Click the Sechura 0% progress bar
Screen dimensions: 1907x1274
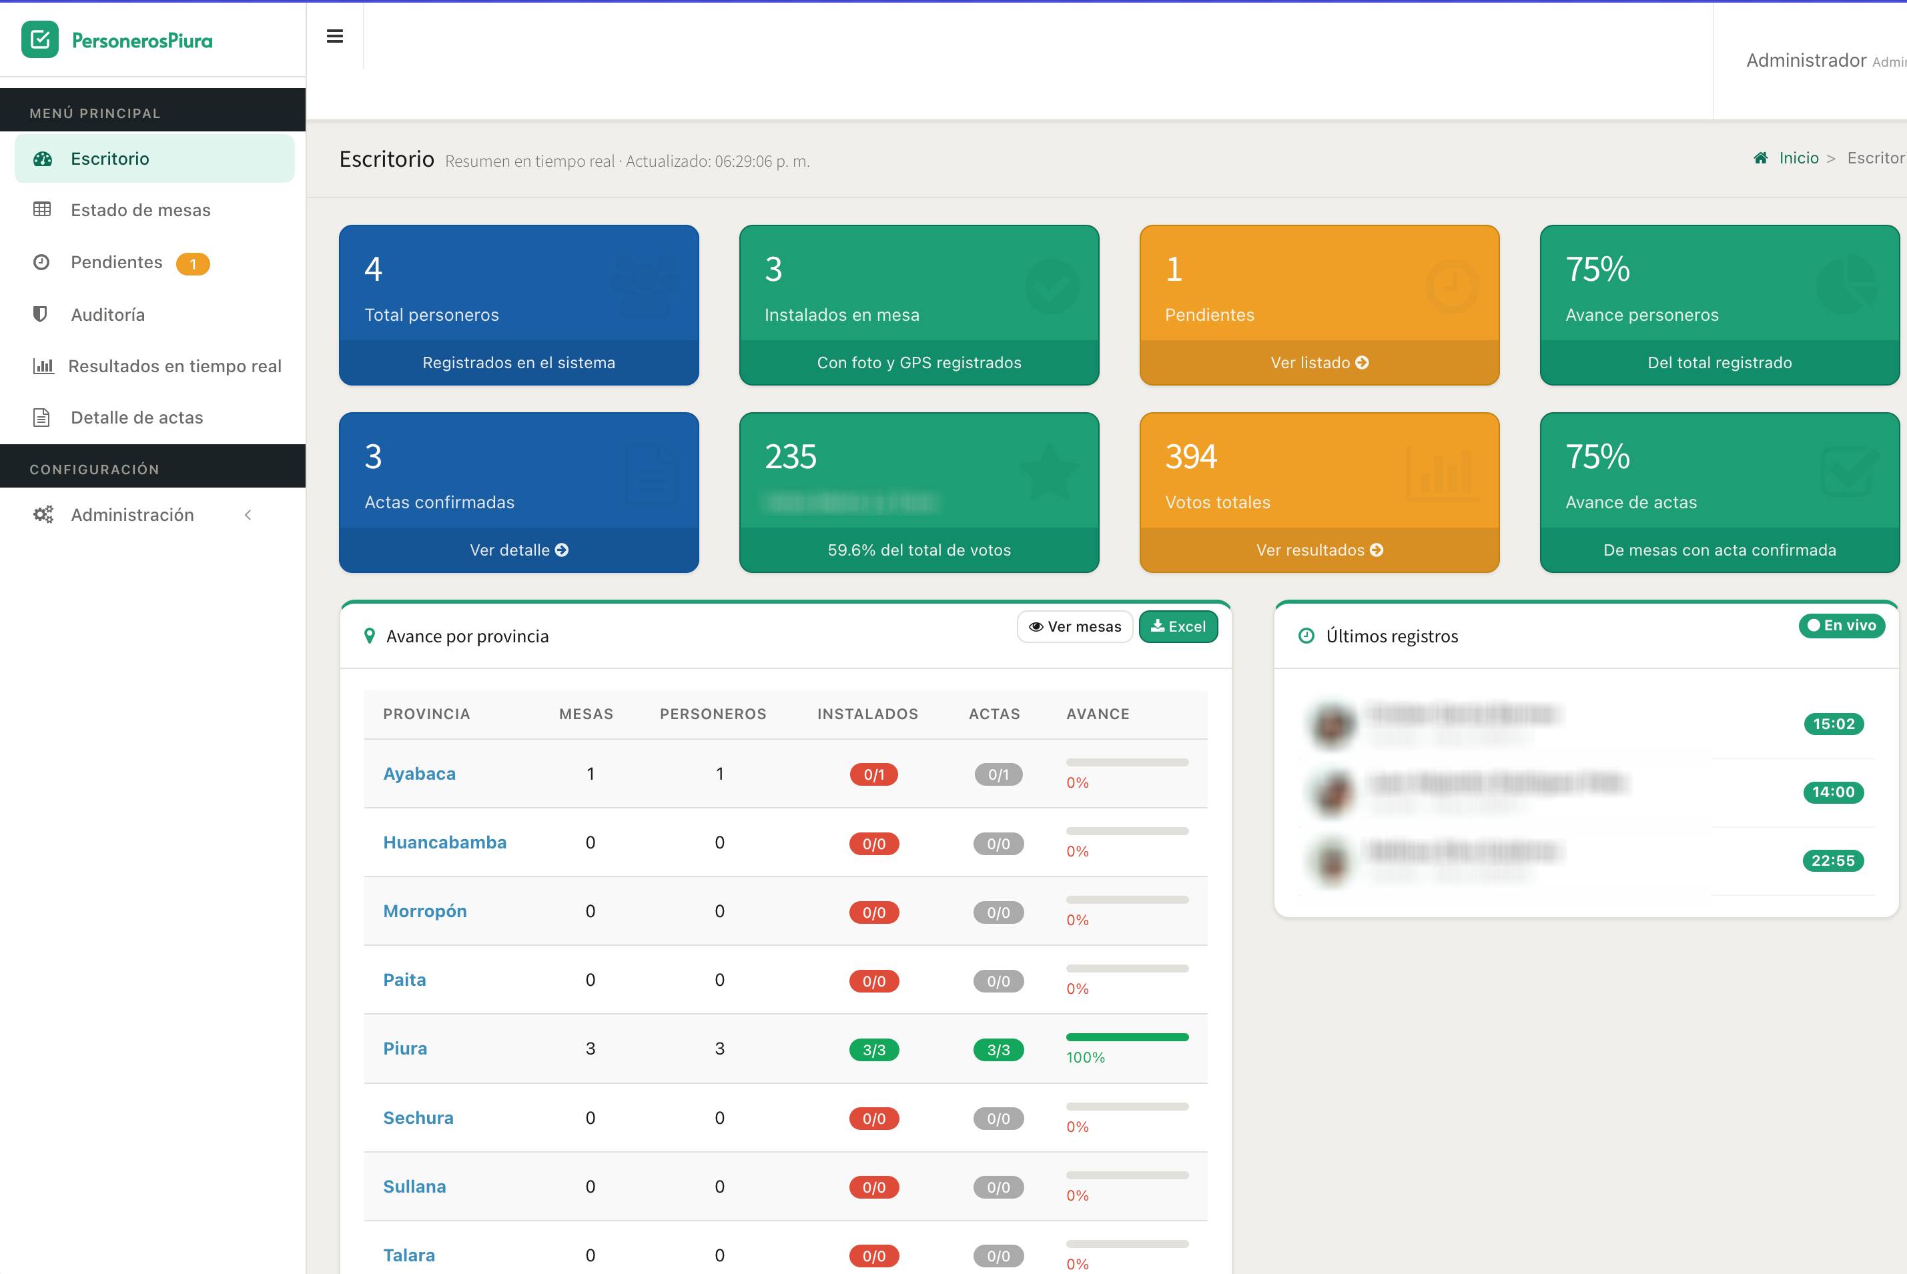(1127, 1107)
